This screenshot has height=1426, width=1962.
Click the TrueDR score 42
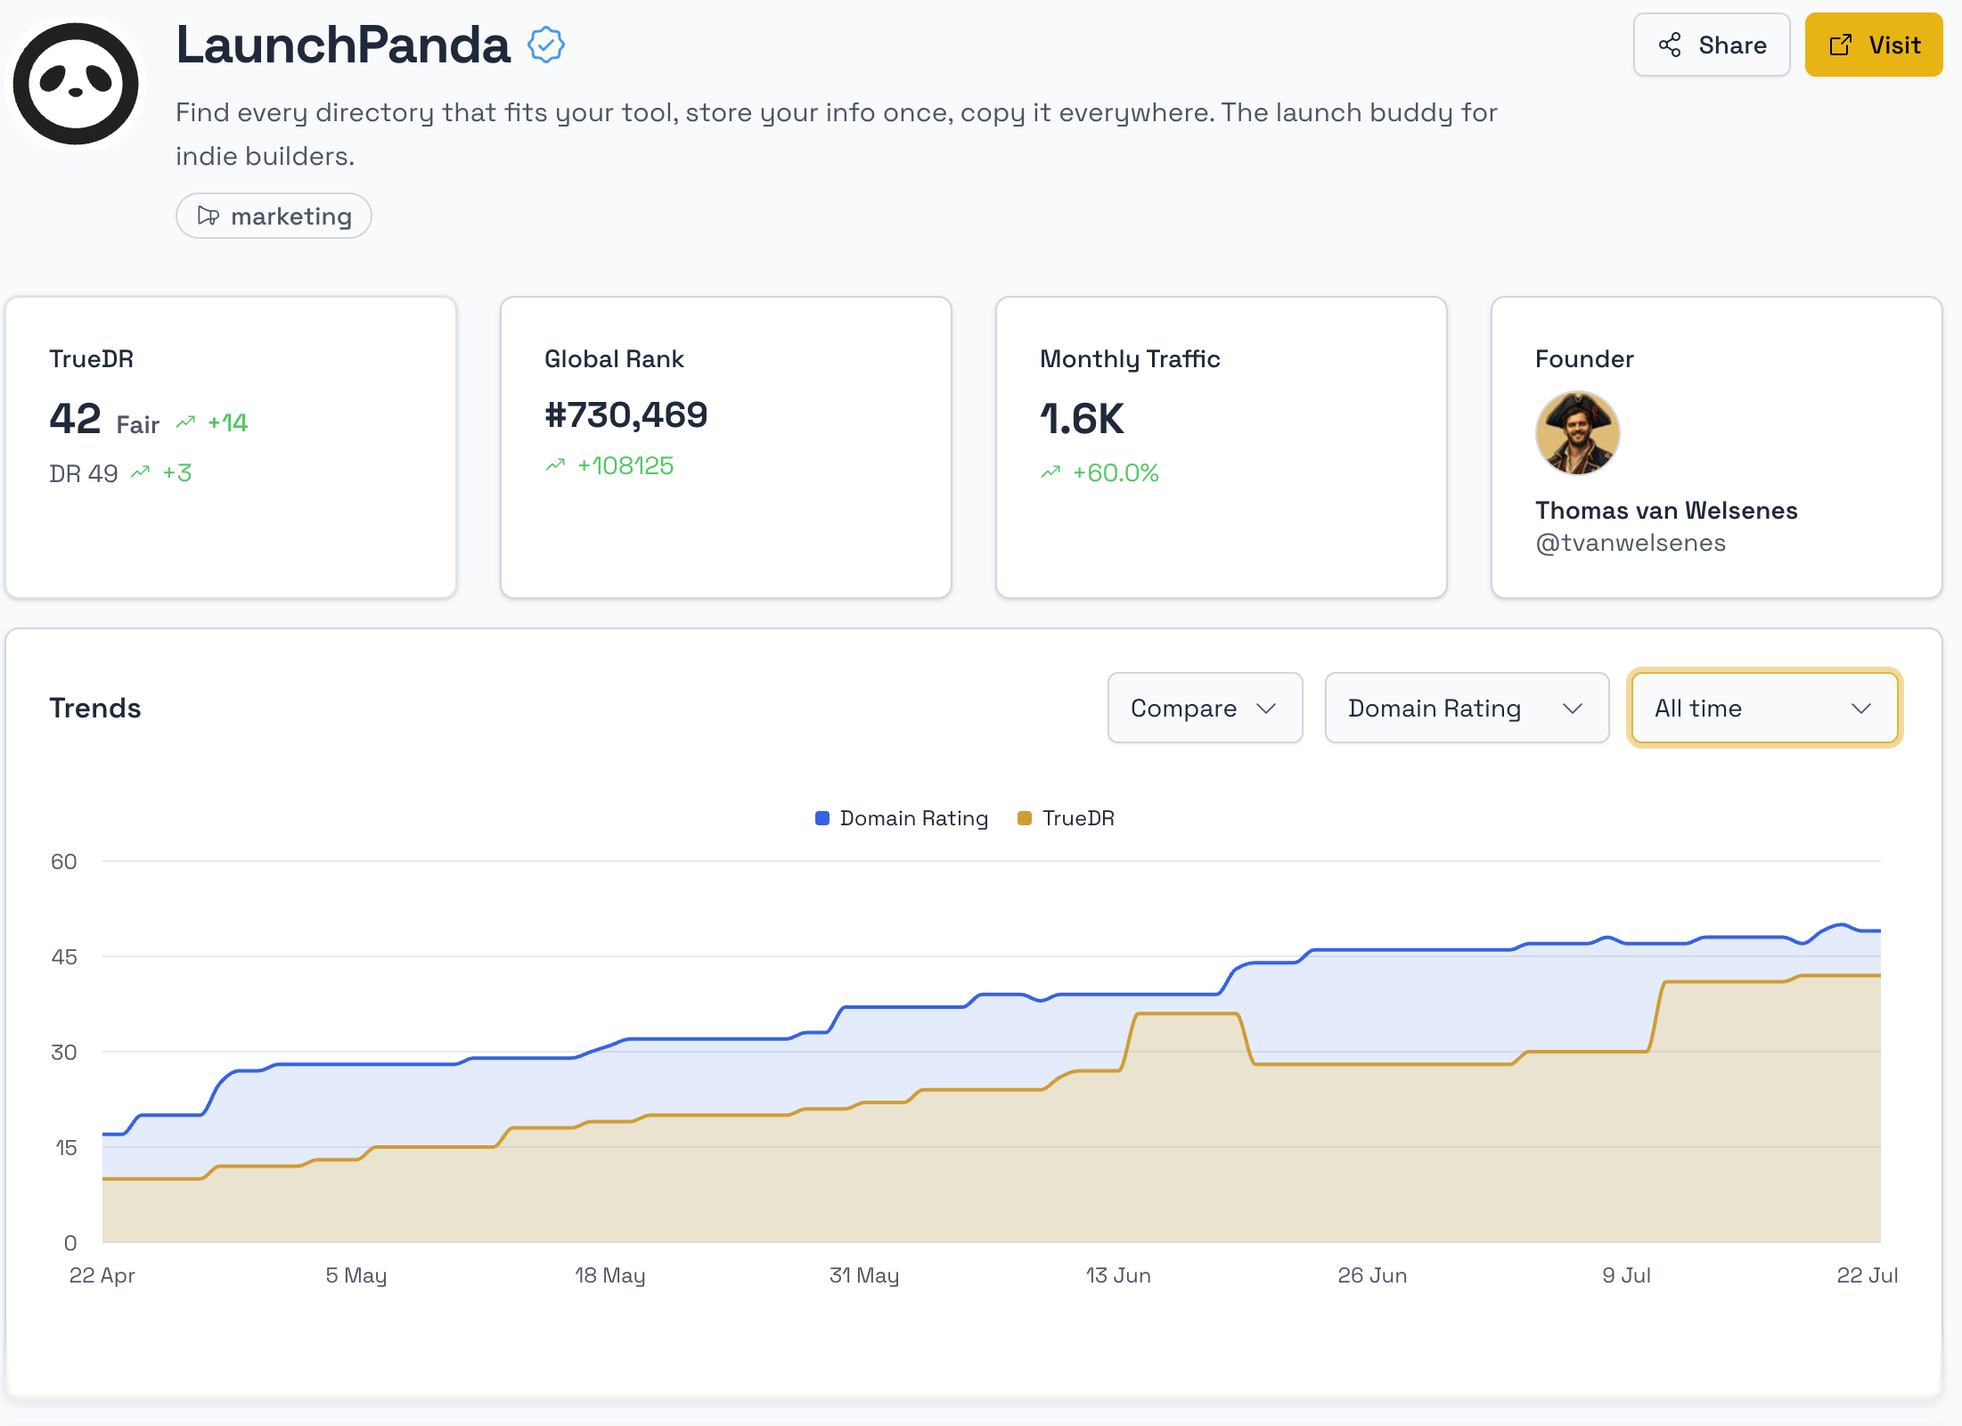[75, 419]
